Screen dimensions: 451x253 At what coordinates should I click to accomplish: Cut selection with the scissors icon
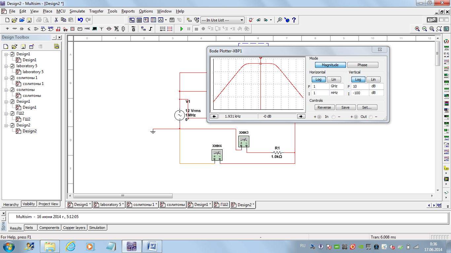click(x=56, y=20)
